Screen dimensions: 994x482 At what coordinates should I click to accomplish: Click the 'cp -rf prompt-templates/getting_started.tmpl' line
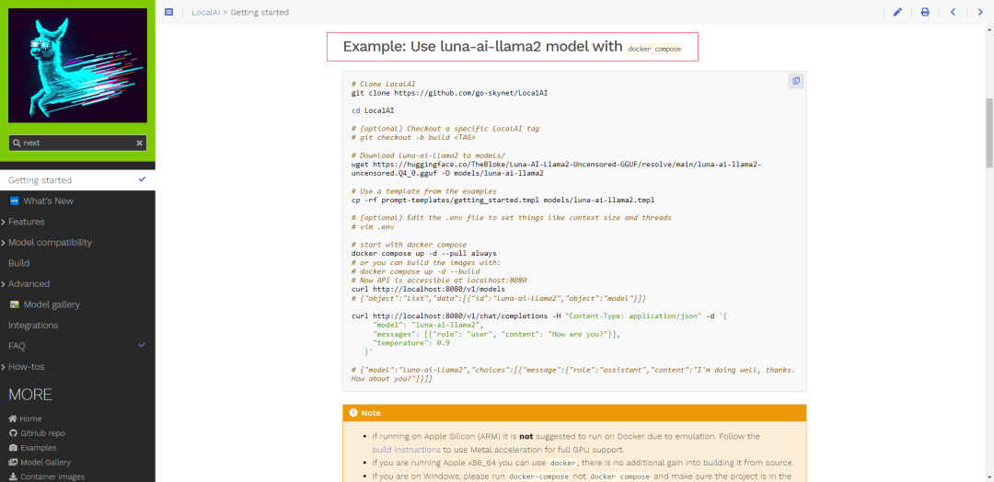503,200
